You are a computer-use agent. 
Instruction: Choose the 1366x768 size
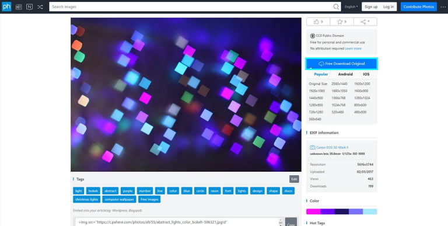338,98
